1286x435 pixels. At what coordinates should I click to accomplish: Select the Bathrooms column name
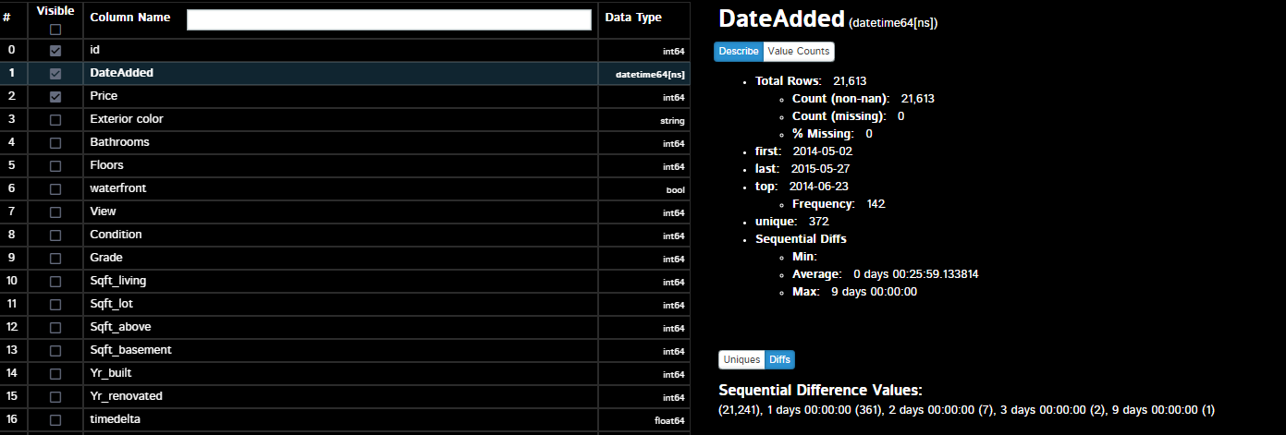click(x=119, y=142)
